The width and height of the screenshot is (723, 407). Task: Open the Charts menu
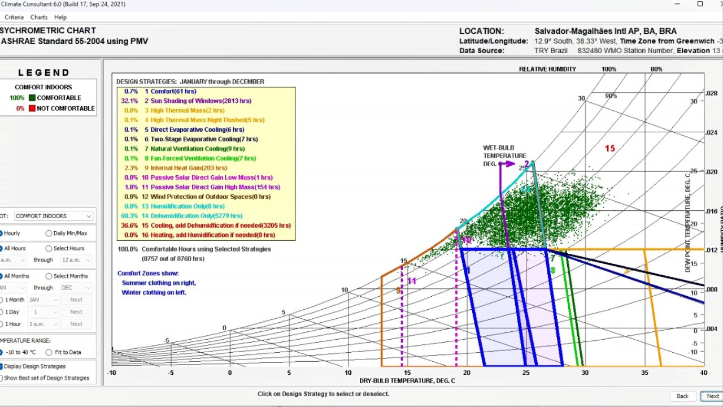pos(38,18)
